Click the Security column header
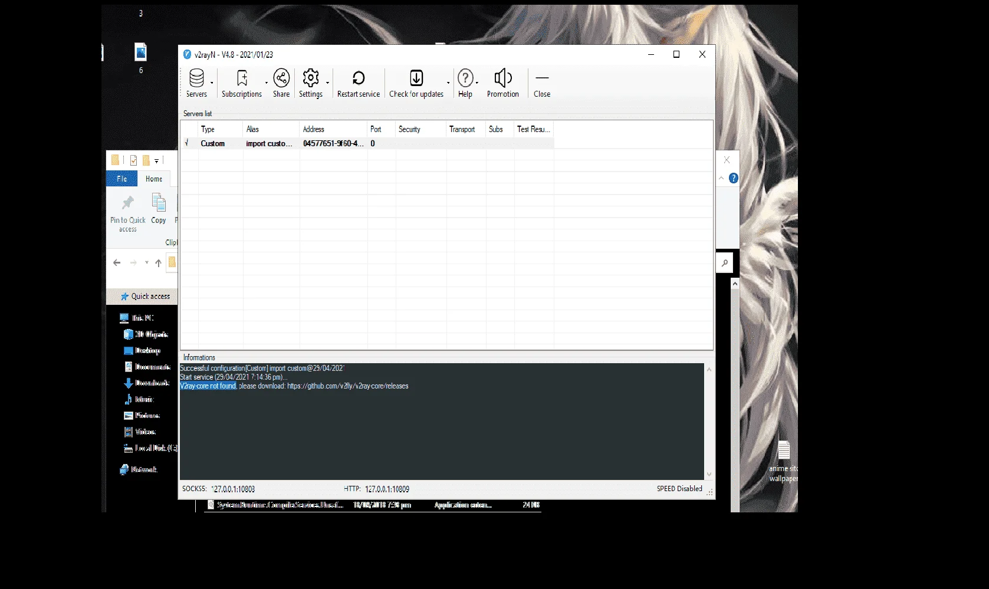This screenshot has width=989, height=589. [x=421, y=129]
